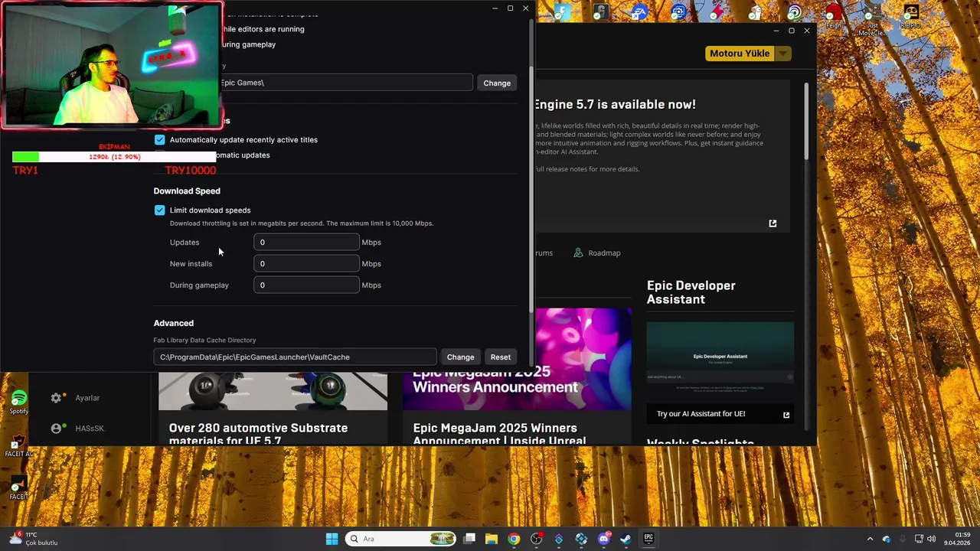980x551 pixels.
Task: Click the automotive materials article thumbnail
Action: [x=273, y=391]
